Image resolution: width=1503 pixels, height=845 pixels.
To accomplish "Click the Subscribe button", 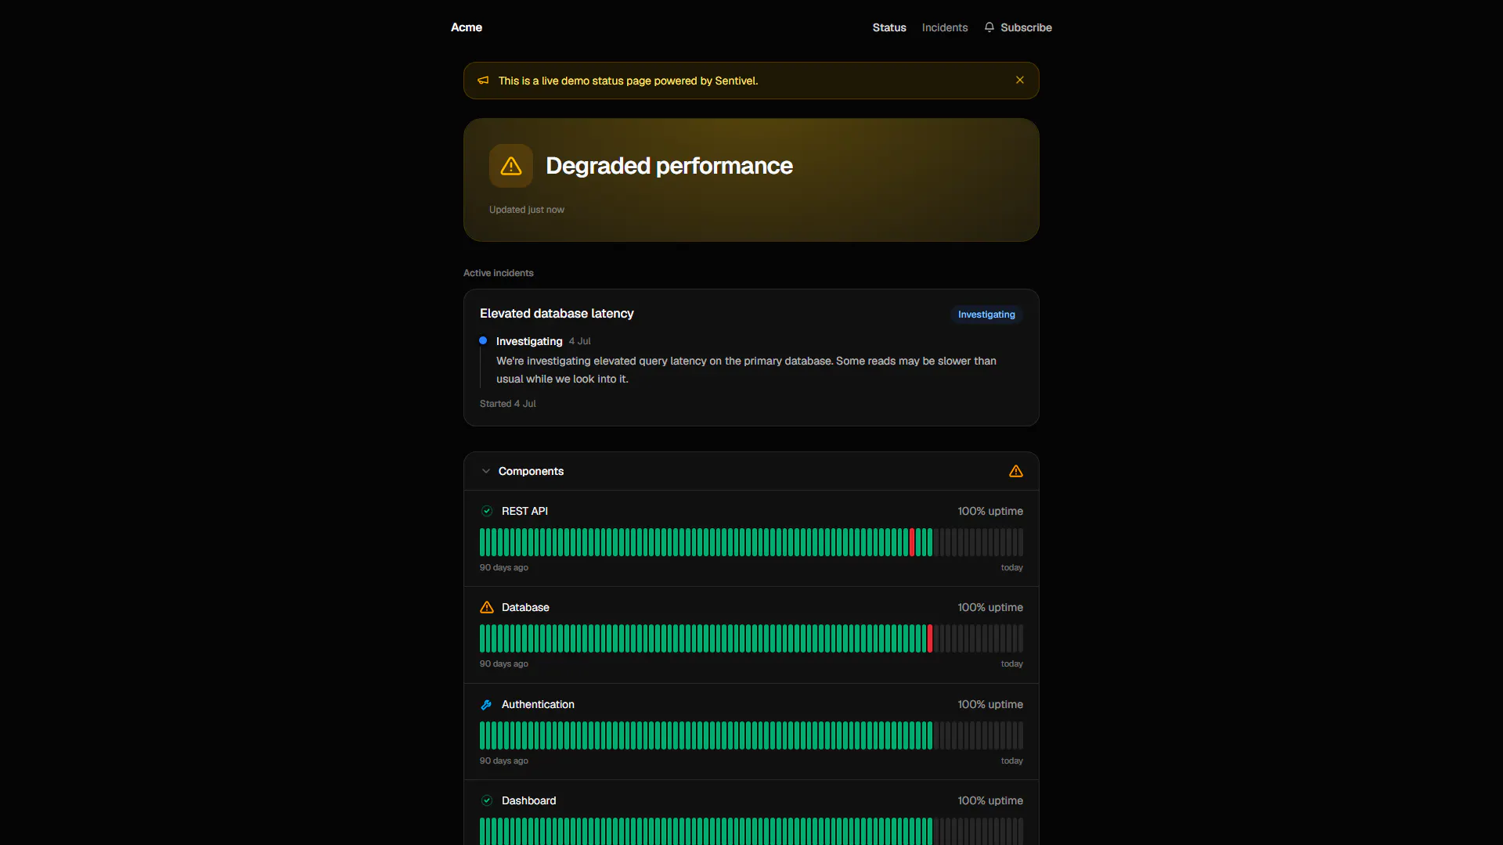I will 1018,27.
